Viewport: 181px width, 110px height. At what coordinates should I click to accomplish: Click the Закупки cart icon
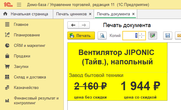click(7, 66)
